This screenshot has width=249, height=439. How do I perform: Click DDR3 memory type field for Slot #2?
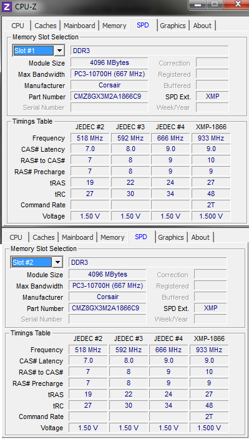[147, 262]
